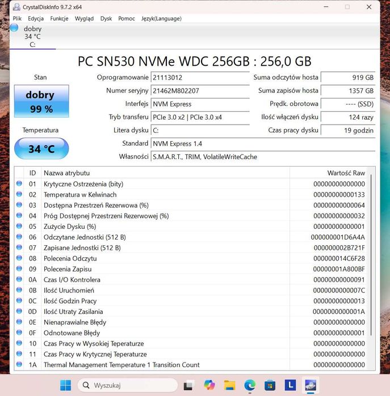
Task: Select the Ilość Utraty Zasilania row
Action: [x=191, y=312]
